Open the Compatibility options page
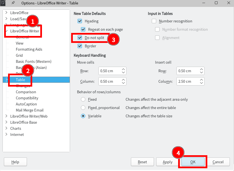The image size is (234, 171). pos(27,98)
